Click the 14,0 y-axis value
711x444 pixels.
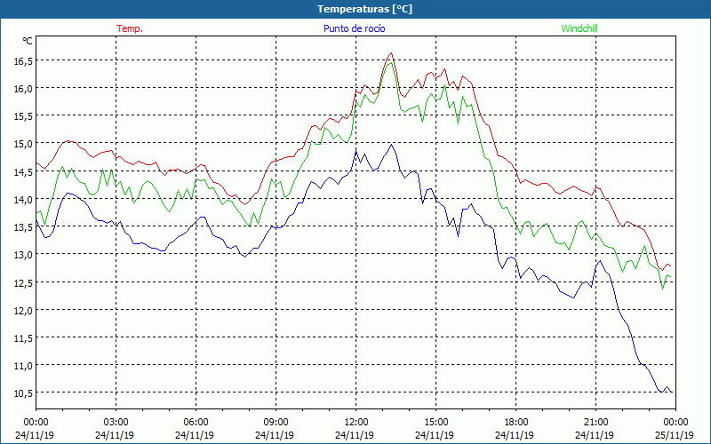point(23,199)
